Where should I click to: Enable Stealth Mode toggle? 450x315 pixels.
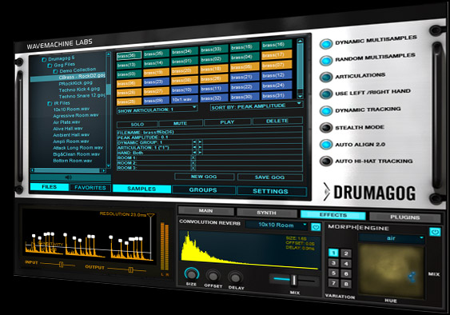[326, 127]
